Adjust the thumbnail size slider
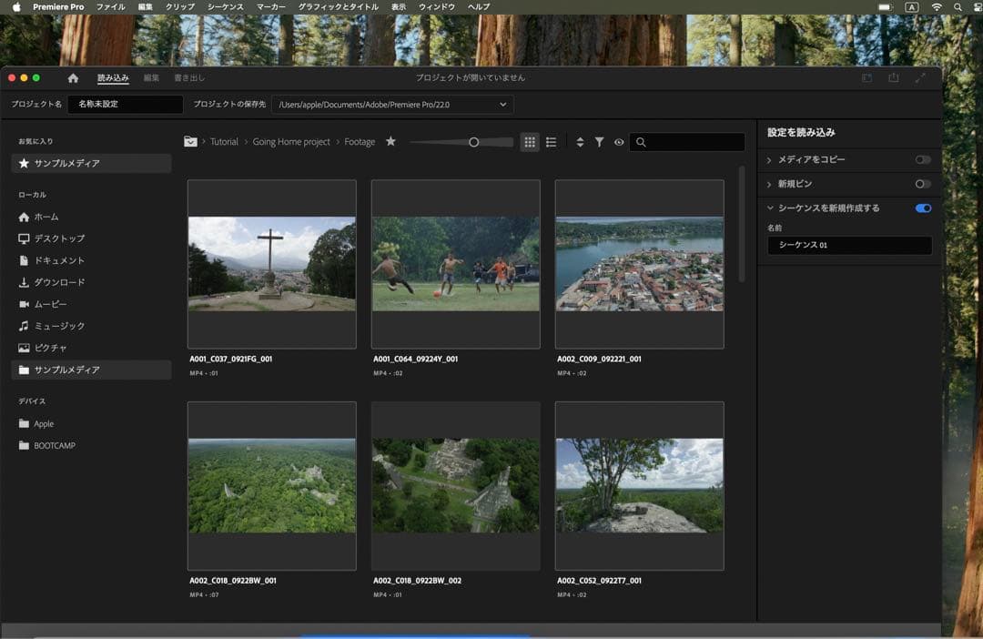The image size is (983, 639). [473, 142]
